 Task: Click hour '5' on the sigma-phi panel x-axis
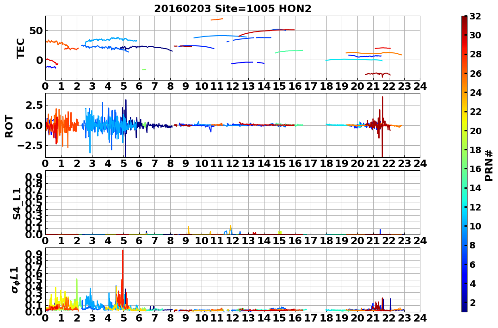tap(123, 318)
